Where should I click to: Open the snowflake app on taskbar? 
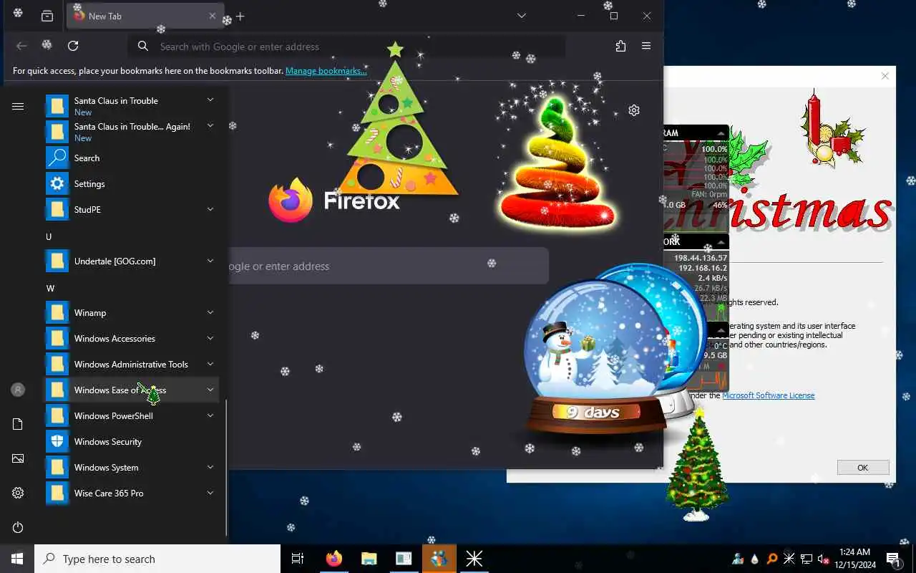coord(474,559)
